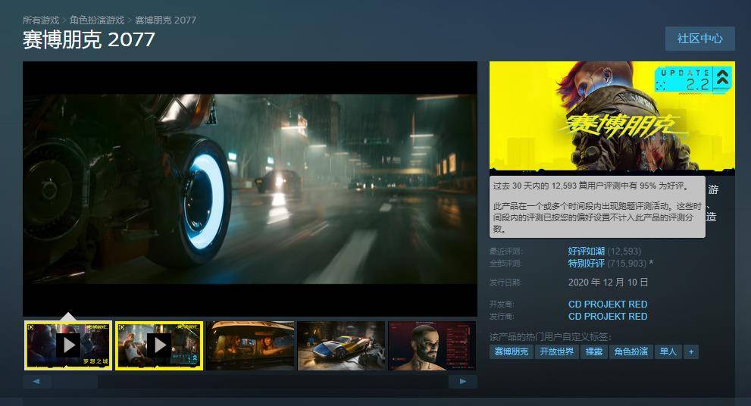Play the first trailer thumbnail labeled 梦想之城

coord(68,345)
